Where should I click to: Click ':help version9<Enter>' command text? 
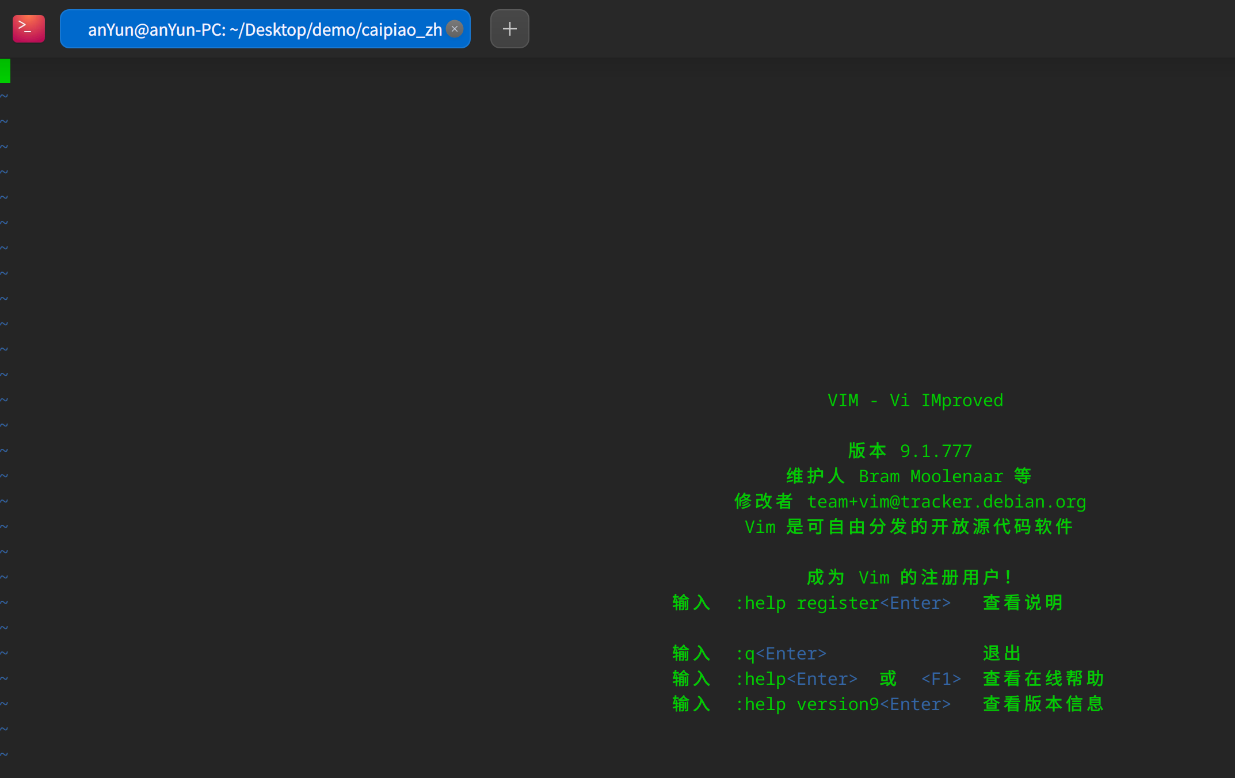tap(843, 704)
